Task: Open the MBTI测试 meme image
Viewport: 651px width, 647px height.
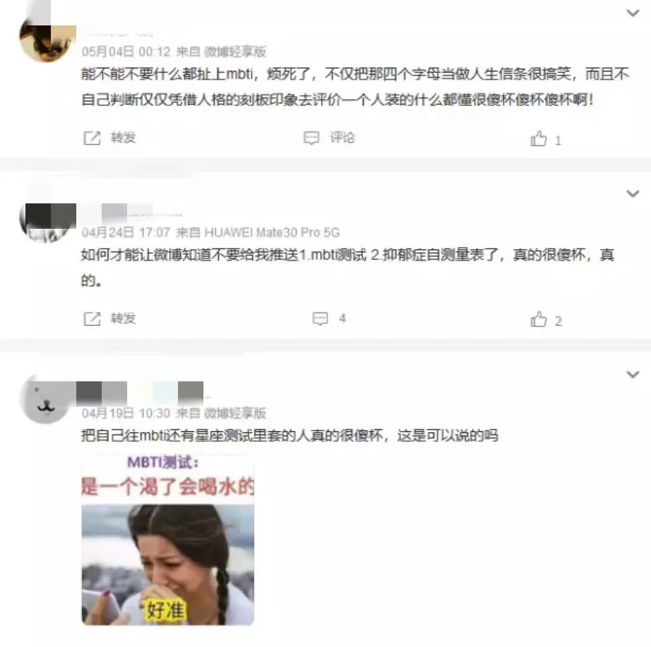Action: coord(168,540)
